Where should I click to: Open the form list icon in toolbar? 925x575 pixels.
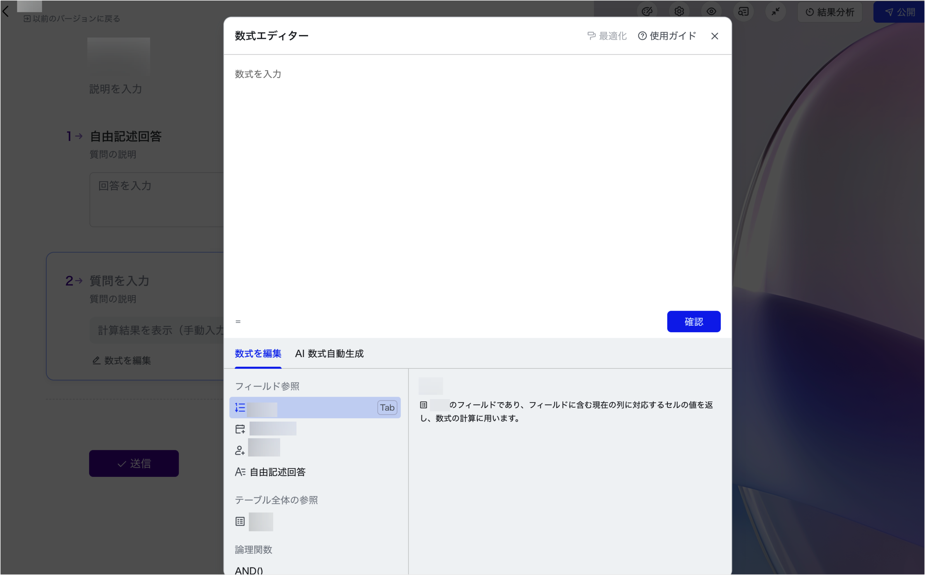[743, 11]
